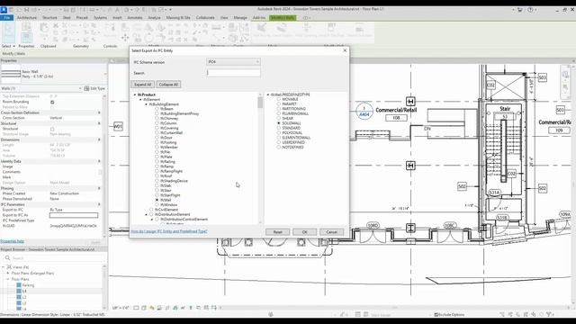The width and height of the screenshot is (576, 324).
Task: Collapse the IfcWall.PREDEFINEDTYPE node
Action: [268, 94]
